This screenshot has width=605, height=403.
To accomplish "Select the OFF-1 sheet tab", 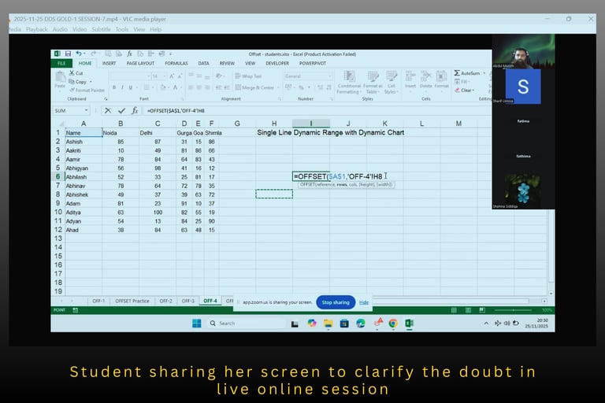I will pyautogui.click(x=98, y=301).
